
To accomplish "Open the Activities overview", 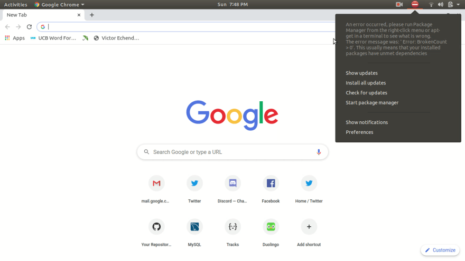I will tap(15, 4).
